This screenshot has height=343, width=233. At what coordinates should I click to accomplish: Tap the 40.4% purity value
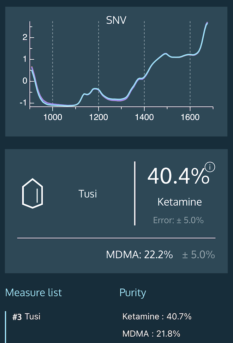point(178,176)
